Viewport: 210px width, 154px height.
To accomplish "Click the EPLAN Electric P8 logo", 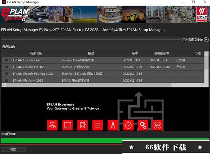I will (15, 14).
